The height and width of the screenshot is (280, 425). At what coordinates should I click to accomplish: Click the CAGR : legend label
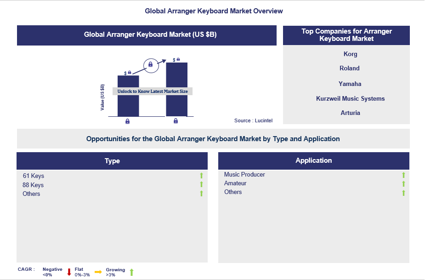coord(26,269)
